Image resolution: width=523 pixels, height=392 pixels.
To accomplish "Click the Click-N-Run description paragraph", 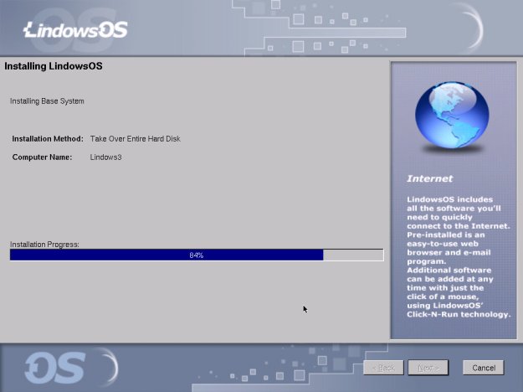I will pos(459,257).
